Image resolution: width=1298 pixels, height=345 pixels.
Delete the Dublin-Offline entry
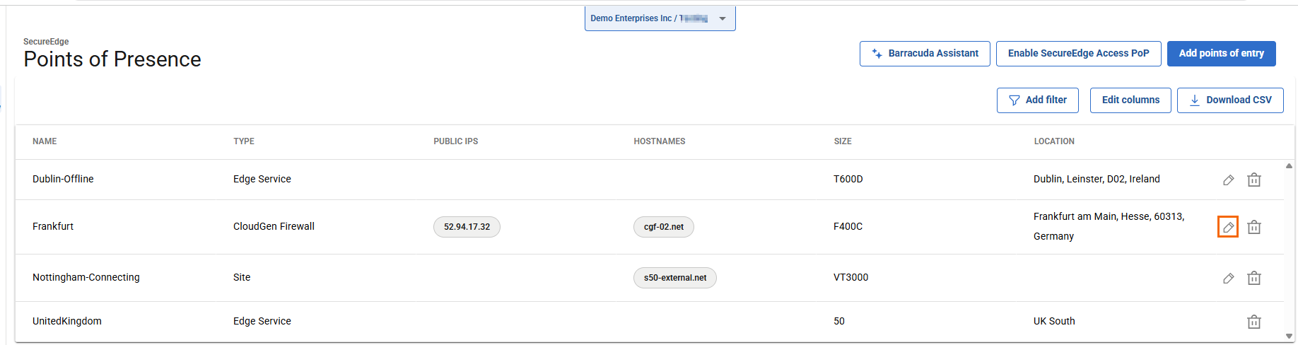(x=1254, y=180)
